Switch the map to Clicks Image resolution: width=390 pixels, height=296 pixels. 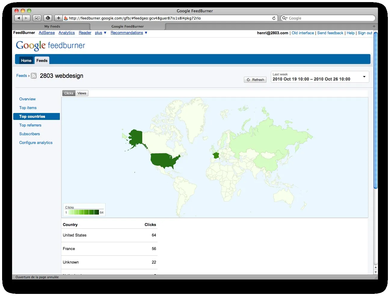69,93
